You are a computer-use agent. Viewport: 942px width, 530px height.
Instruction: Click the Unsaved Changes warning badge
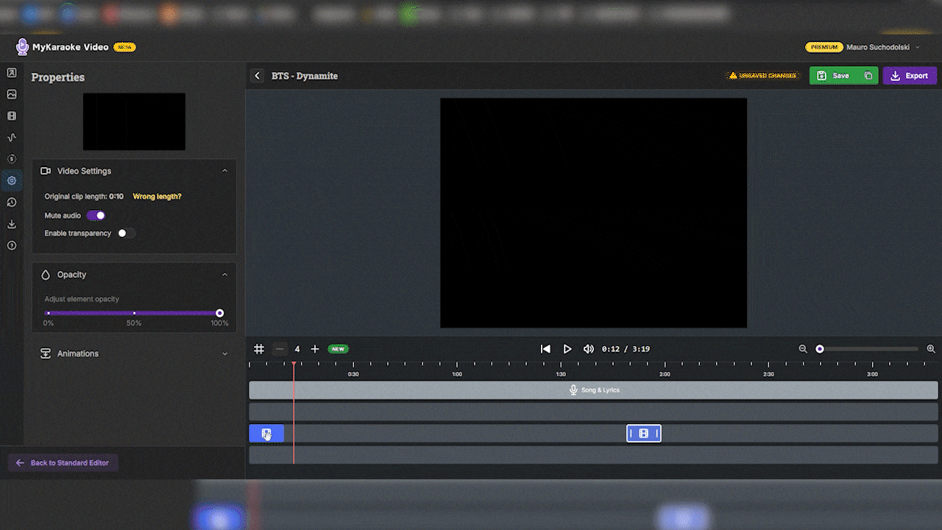tap(763, 76)
